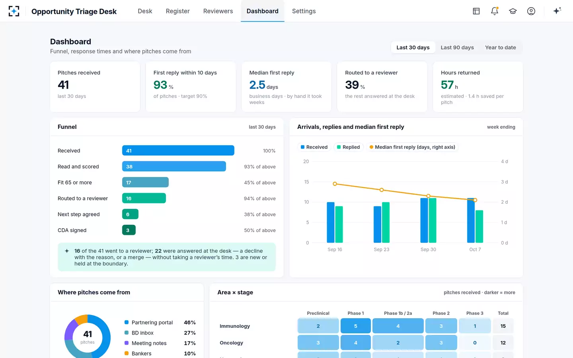Click Oncology Phase 1 cell with 4

click(356, 342)
